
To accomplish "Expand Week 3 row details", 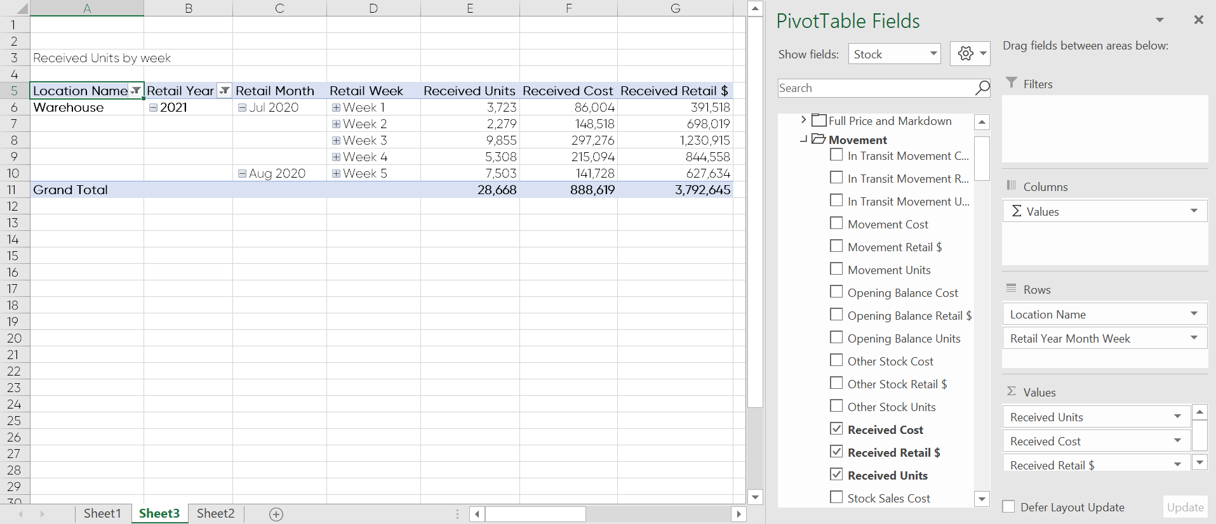I will [336, 141].
